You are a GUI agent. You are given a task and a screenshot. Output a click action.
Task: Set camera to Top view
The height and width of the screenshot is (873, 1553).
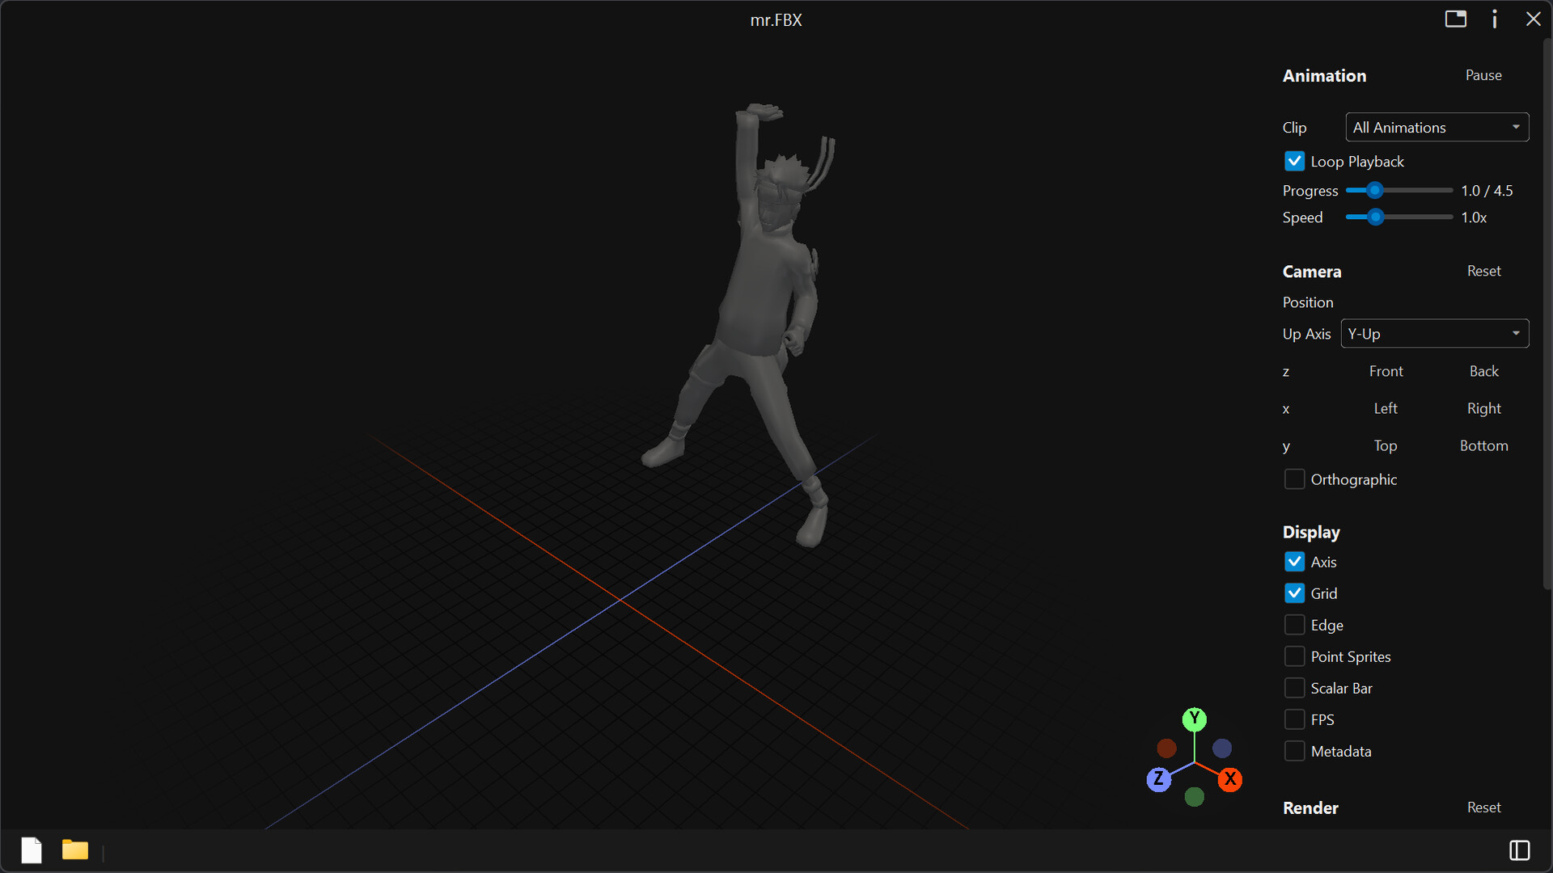click(x=1386, y=445)
